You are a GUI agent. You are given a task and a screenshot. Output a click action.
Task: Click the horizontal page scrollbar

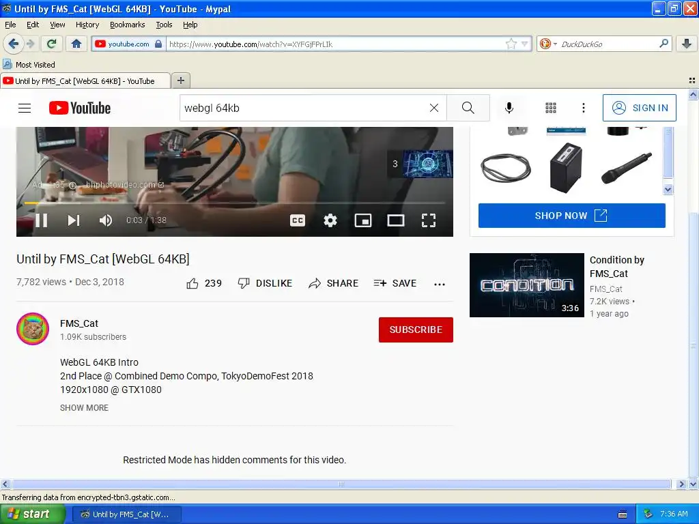(x=341, y=484)
